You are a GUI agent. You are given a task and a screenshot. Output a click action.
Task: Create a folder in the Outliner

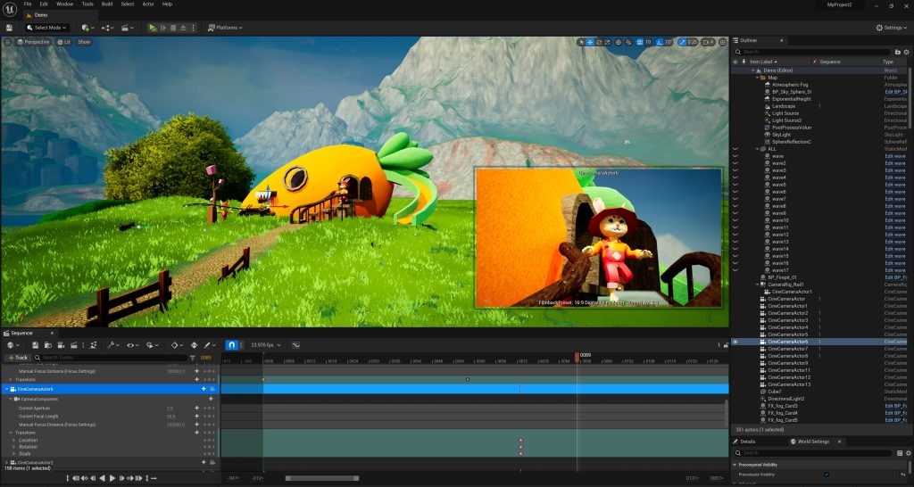coord(898,52)
